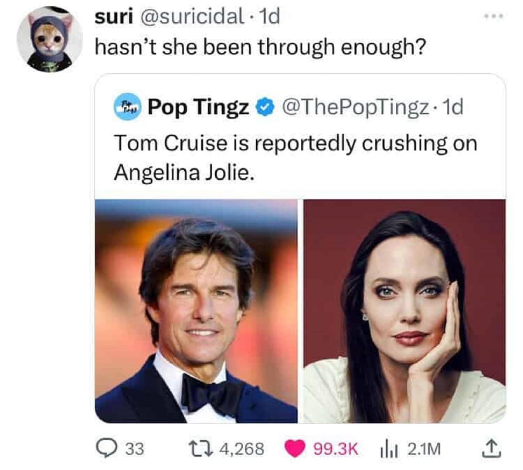
Task: Click the 99.3K likes count
Action: point(336,448)
